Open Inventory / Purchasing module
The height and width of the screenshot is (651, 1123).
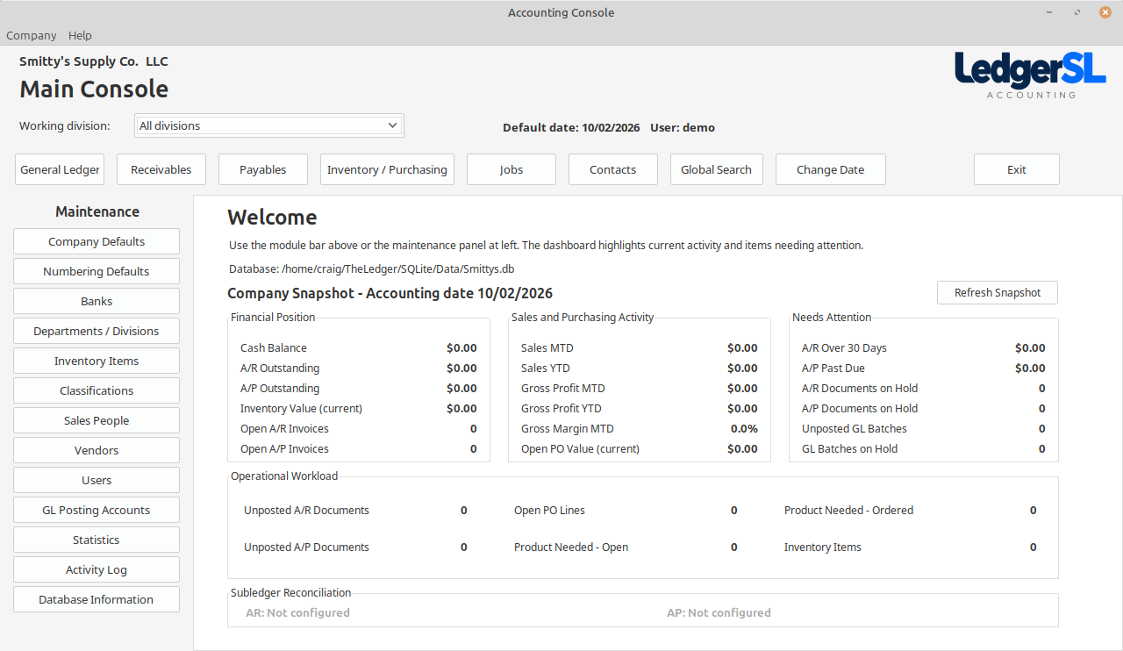(387, 170)
